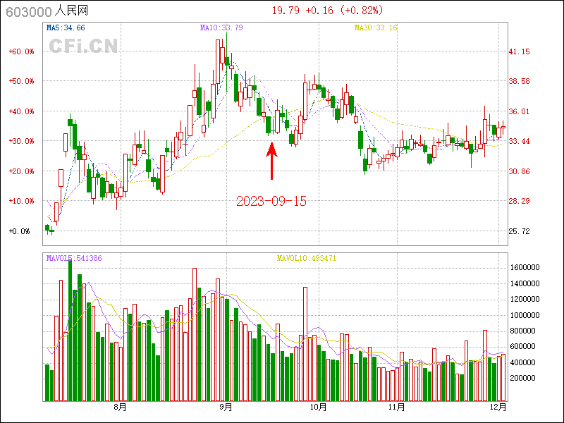The width and height of the screenshot is (564, 423).
Task: Click the 1000000 volume axis label
Action: tap(525, 315)
